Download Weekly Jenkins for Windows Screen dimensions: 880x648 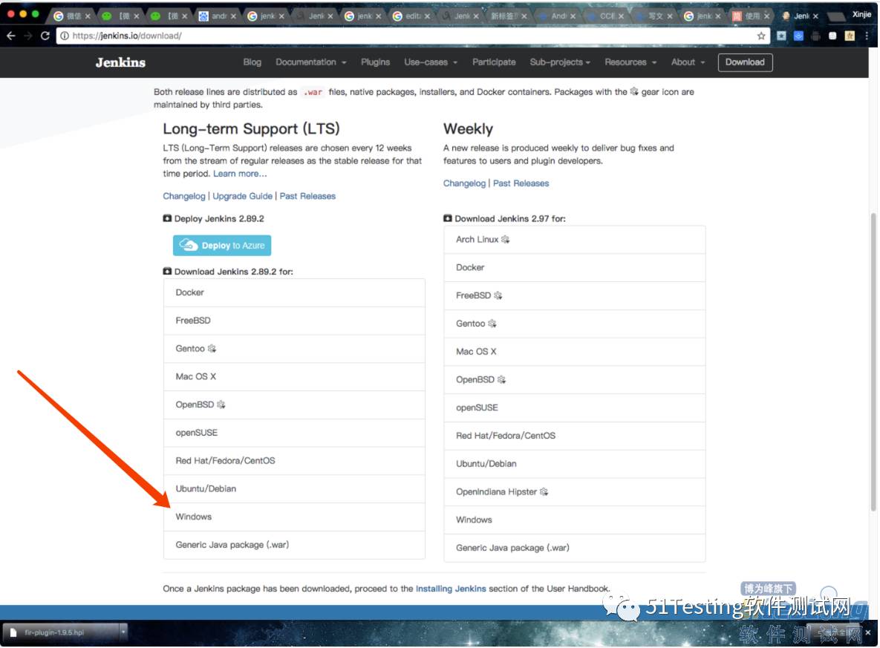coord(575,520)
